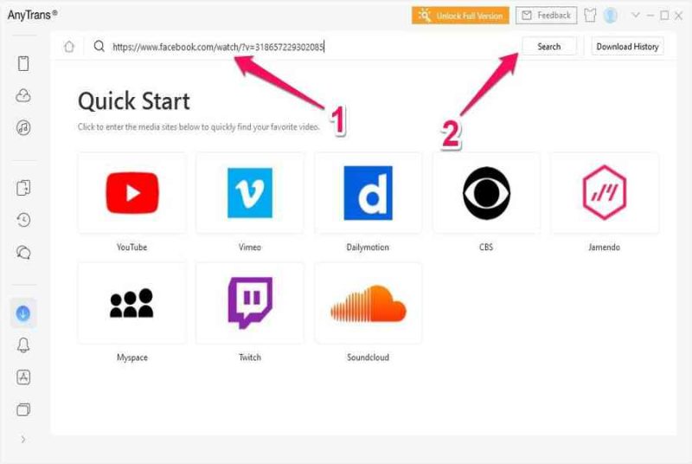This screenshot has width=692, height=464.
Task: Click the Soundcloud label text
Action: coord(368,358)
